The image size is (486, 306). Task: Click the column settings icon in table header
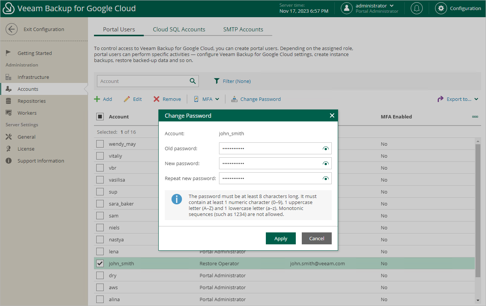click(x=475, y=117)
